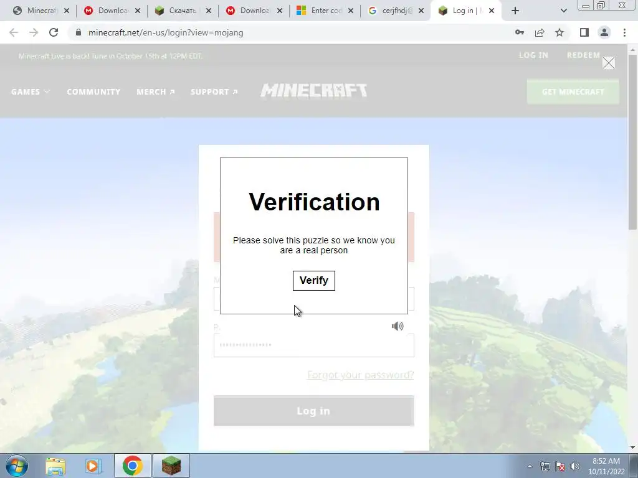Open the Windows Start orb

[17, 466]
